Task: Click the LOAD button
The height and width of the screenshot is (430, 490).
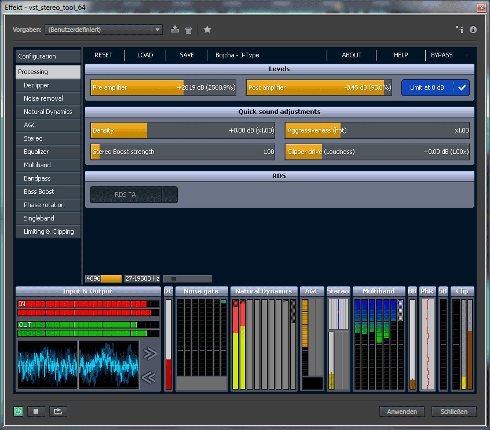Action: click(x=145, y=55)
